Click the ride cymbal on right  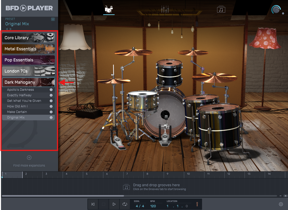point(214,78)
